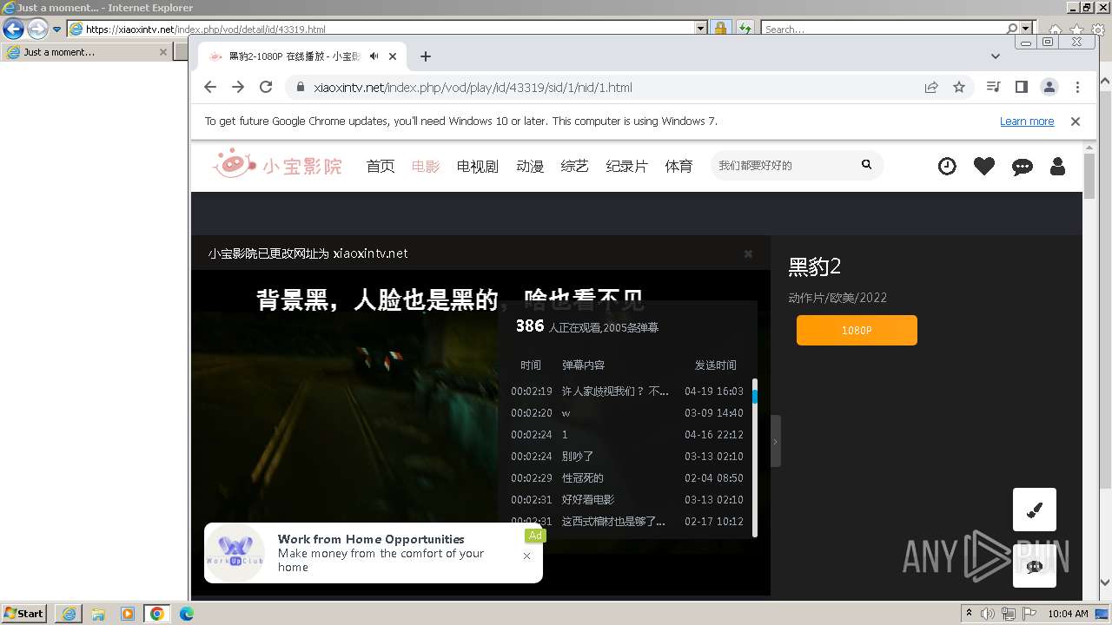This screenshot has height=625, width=1112.
Task: Dismiss the Chrome update infobar
Action: (x=1076, y=122)
